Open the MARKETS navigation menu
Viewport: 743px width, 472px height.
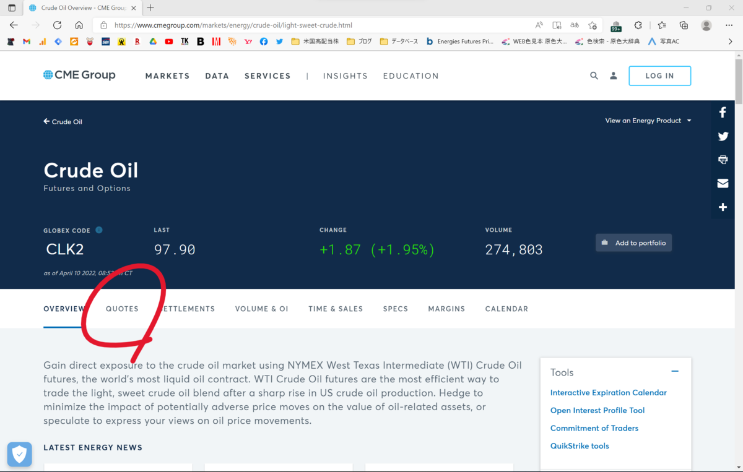click(x=167, y=75)
